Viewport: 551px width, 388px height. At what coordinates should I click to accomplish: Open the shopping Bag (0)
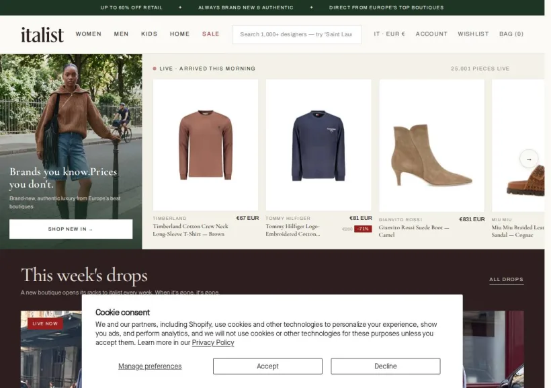pos(511,34)
